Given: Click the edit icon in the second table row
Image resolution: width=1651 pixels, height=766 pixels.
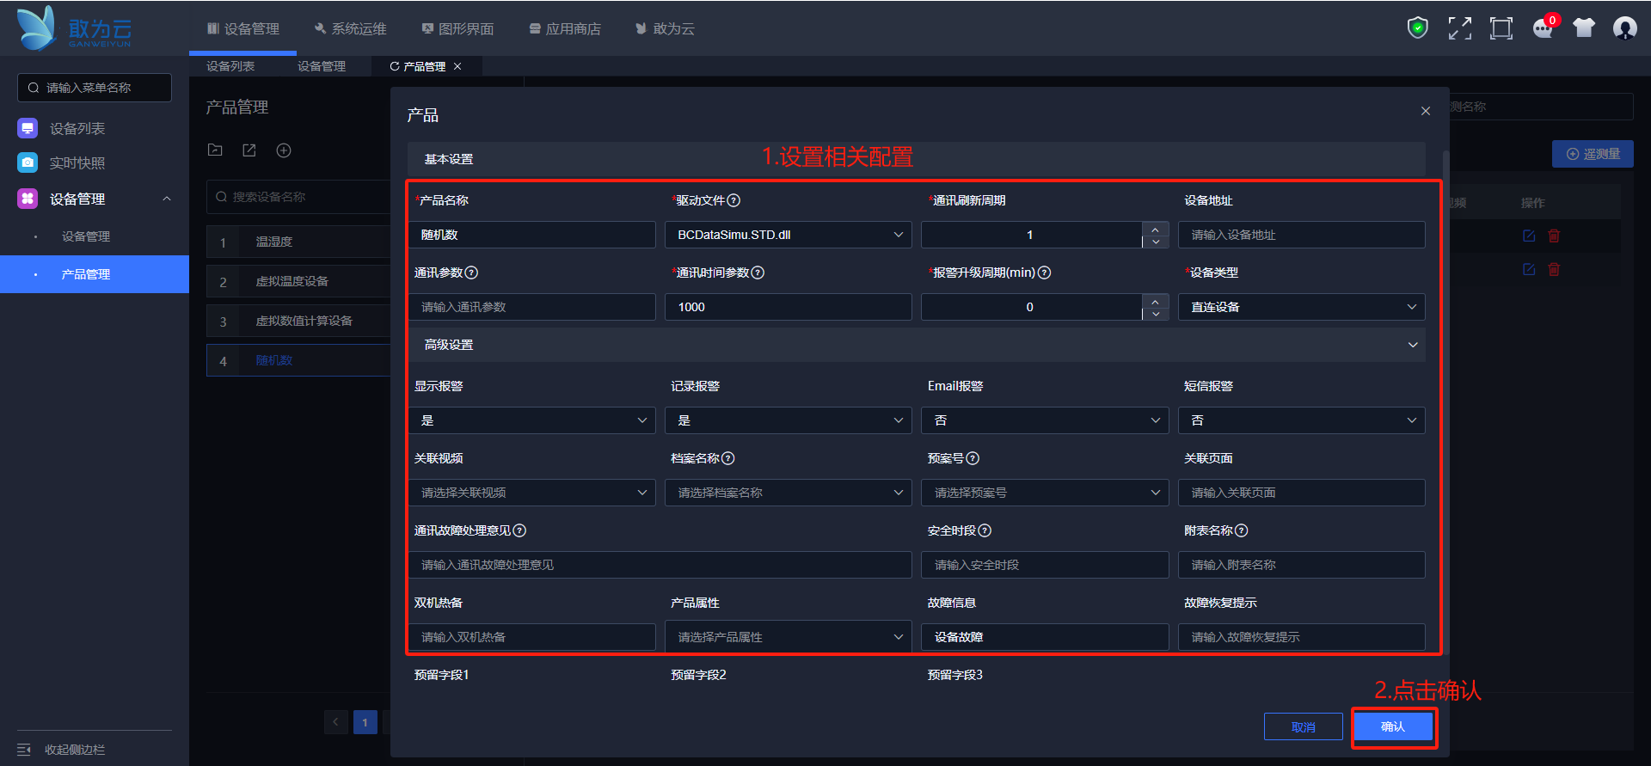Looking at the screenshot, I should pyautogui.click(x=1529, y=269).
